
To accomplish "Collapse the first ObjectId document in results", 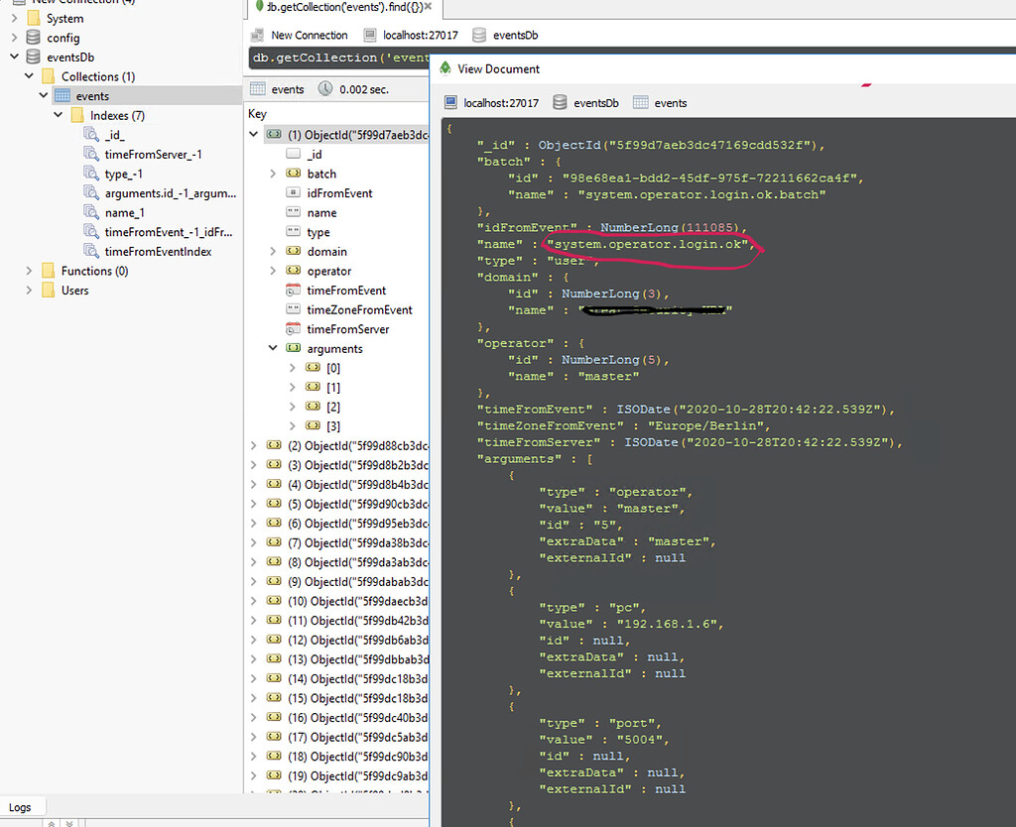I will 254,134.
